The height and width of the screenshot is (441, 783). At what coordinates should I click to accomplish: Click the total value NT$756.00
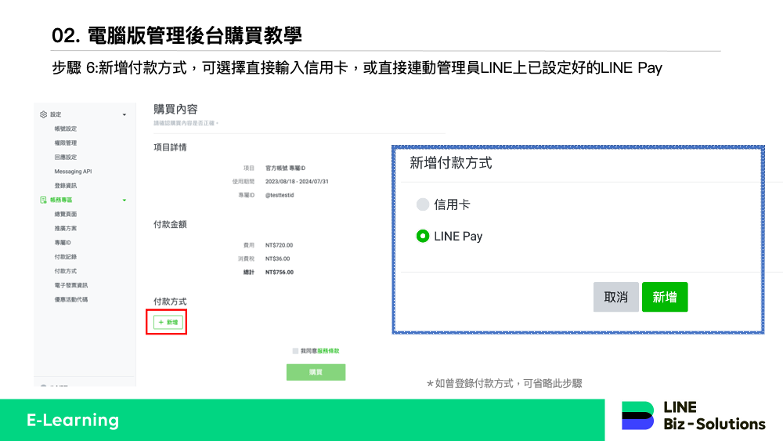click(x=280, y=272)
